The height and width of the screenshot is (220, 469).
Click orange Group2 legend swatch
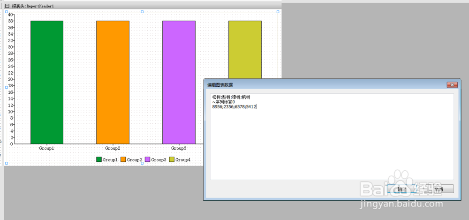point(123,159)
